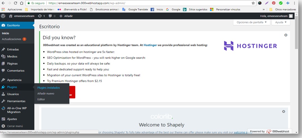The image size is (302, 138).
Task: Open the Pinterest browser extension
Action: point(273,3)
